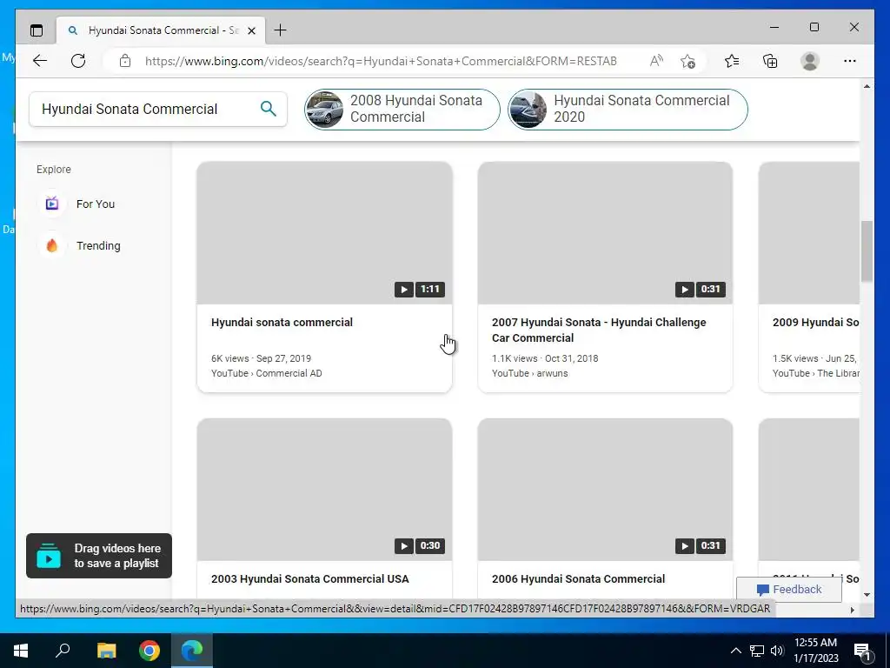Click the For You TV icon

51,204
